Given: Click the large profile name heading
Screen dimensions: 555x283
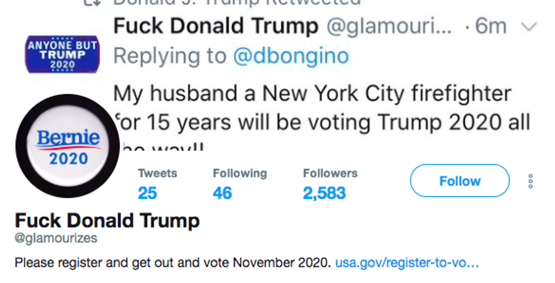Looking at the screenshot, I should point(107,220).
